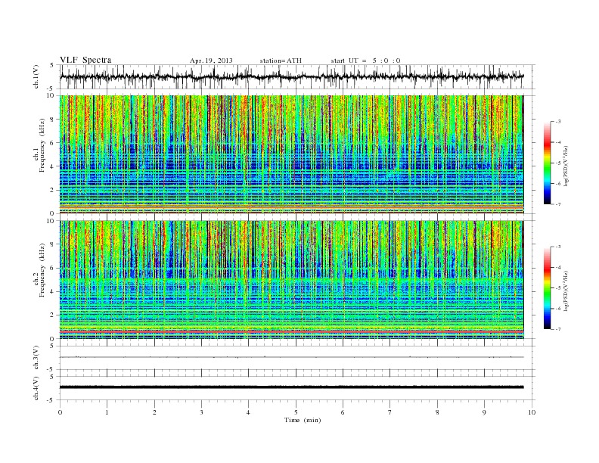Click the ch.1 voltage waveform trace

coord(291,76)
